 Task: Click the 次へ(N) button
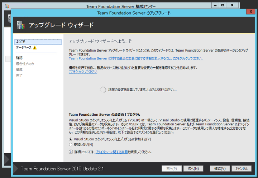(193, 168)
